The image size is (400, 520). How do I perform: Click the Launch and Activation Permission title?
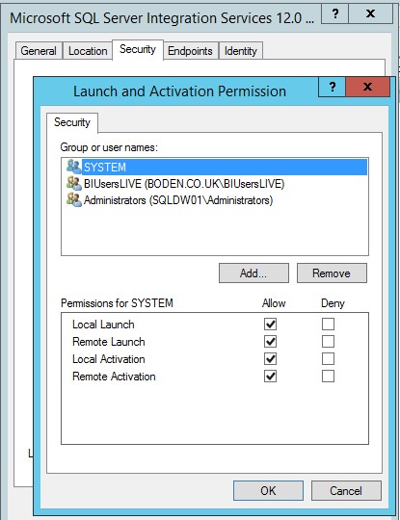point(179,91)
